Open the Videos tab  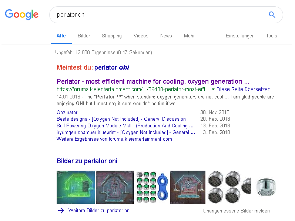(141, 36)
